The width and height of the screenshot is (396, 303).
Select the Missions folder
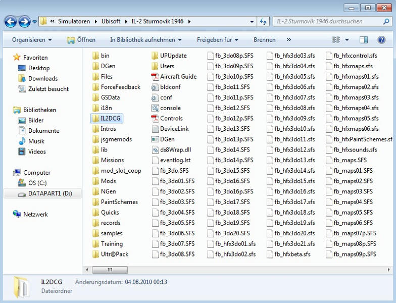click(x=108, y=160)
